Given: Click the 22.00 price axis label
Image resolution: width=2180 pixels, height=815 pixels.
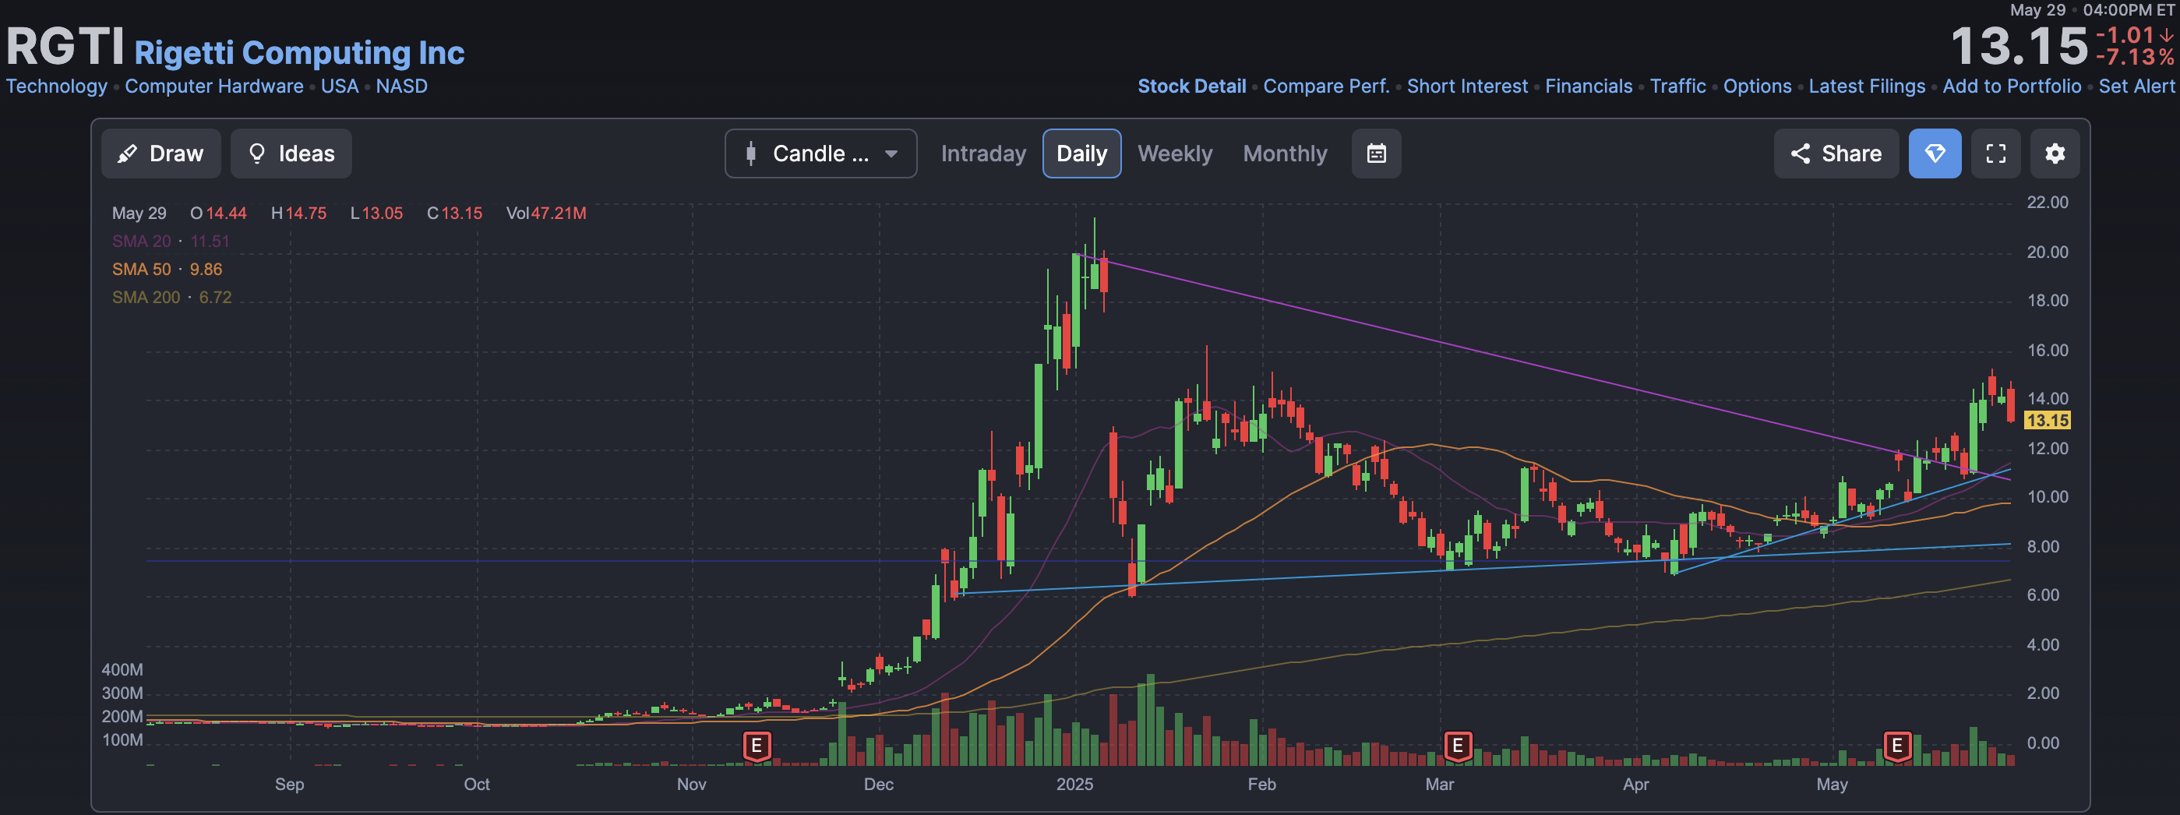Looking at the screenshot, I should point(2047,203).
